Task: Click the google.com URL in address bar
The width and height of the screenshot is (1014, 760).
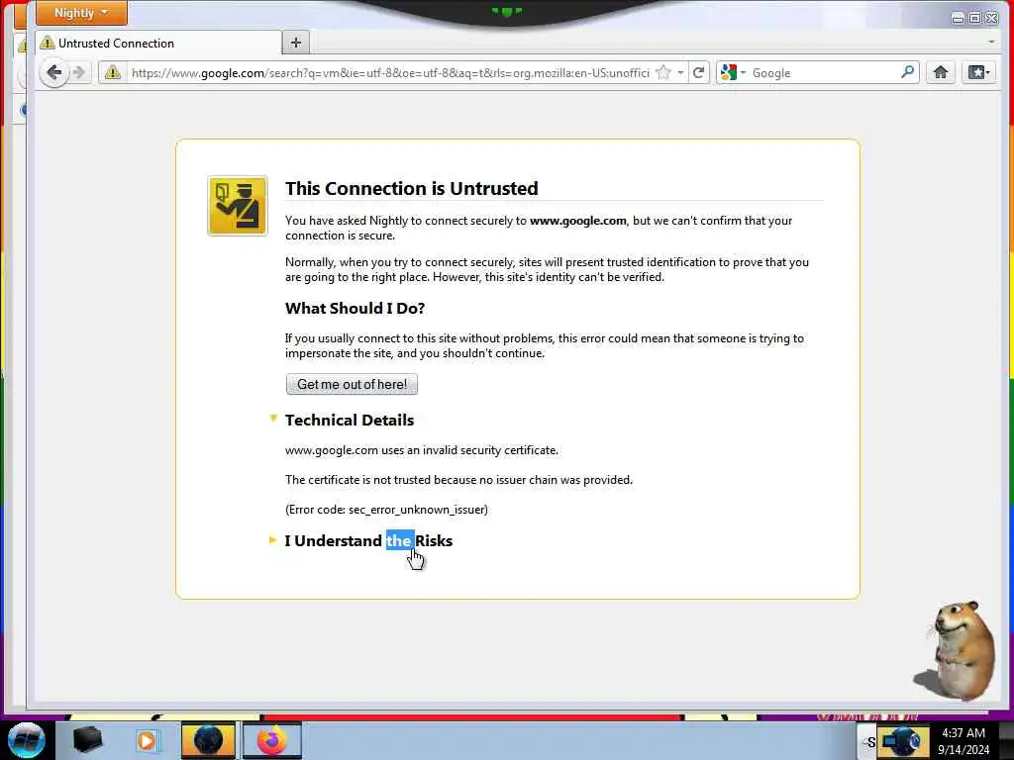Action: [x=390, y=73]
